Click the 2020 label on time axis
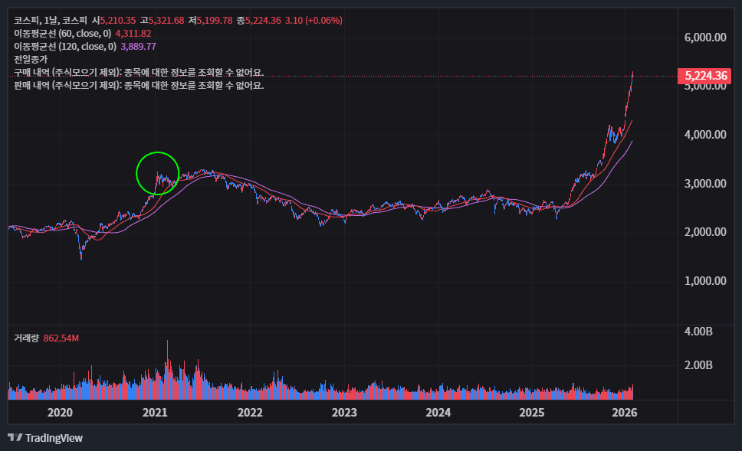Screen dimensions: 742x451 [60, 413]
